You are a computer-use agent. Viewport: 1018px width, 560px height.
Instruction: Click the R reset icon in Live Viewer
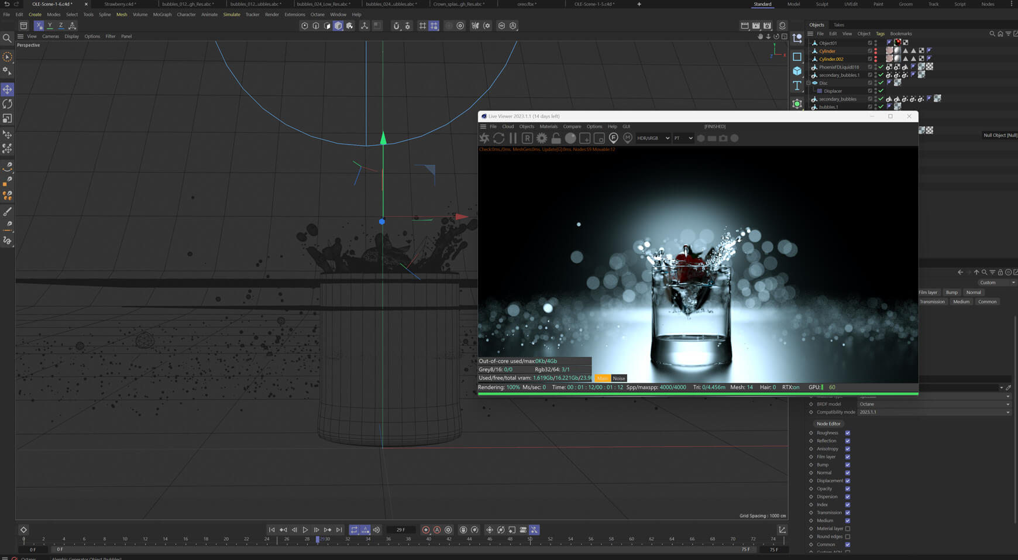(x=527, y=138)
